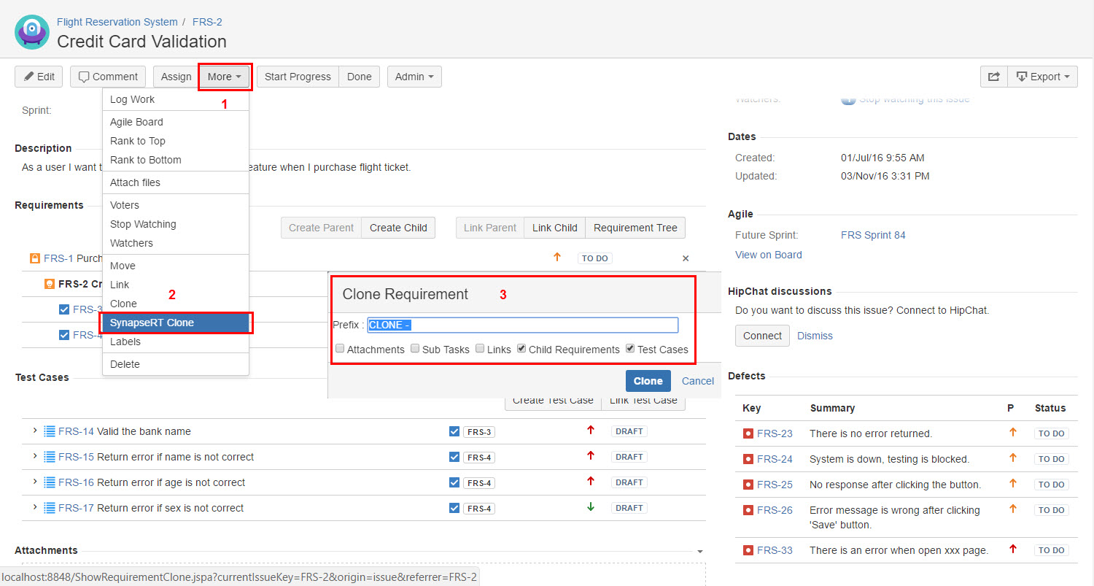This screenshot has height=586, width=1094.
Task: Click the Flight Reservation System project avatar
Action: (32, 32)
